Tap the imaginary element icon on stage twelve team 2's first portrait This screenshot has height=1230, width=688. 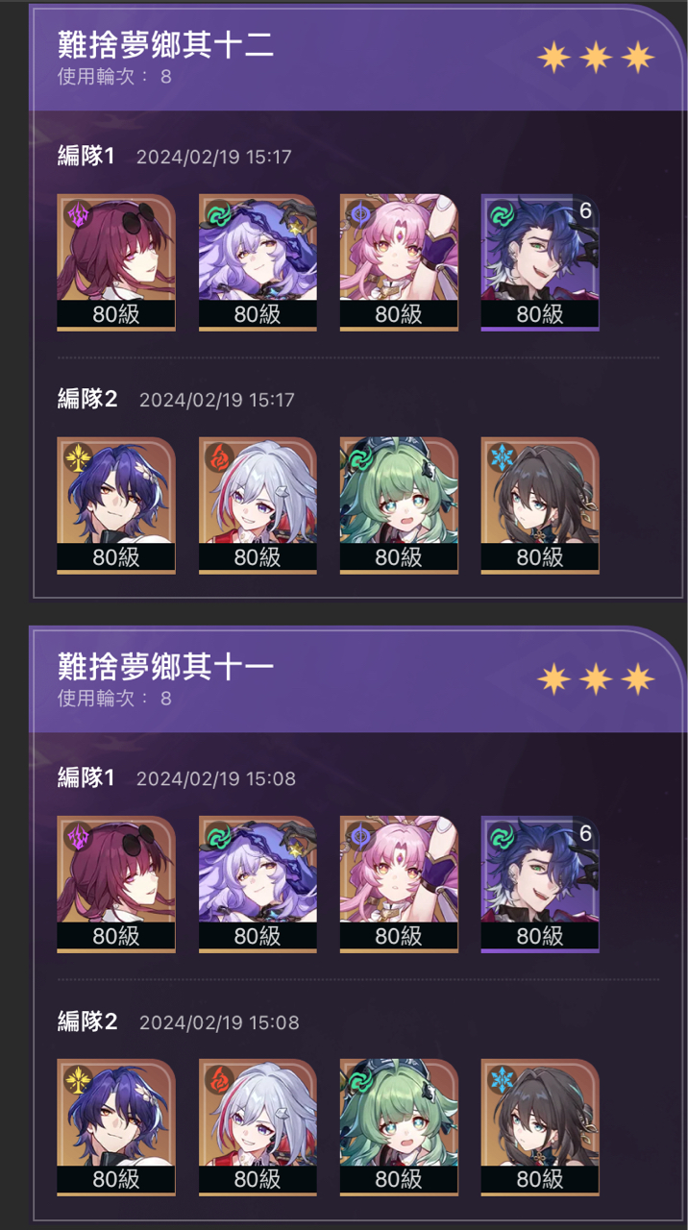click(x=78, y=458)
